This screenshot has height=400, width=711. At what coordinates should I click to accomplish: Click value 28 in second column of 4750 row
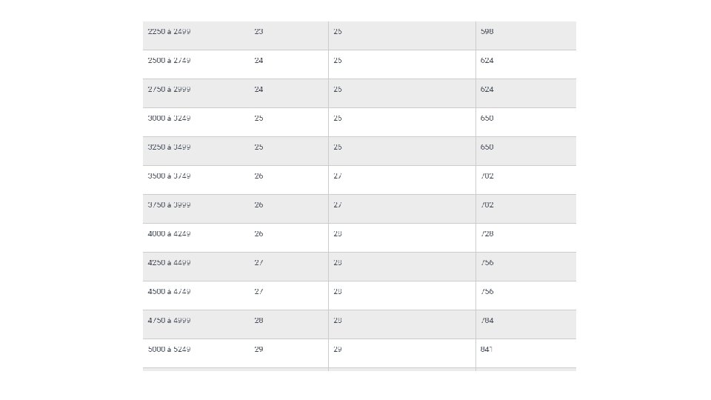tap(258, 321)
